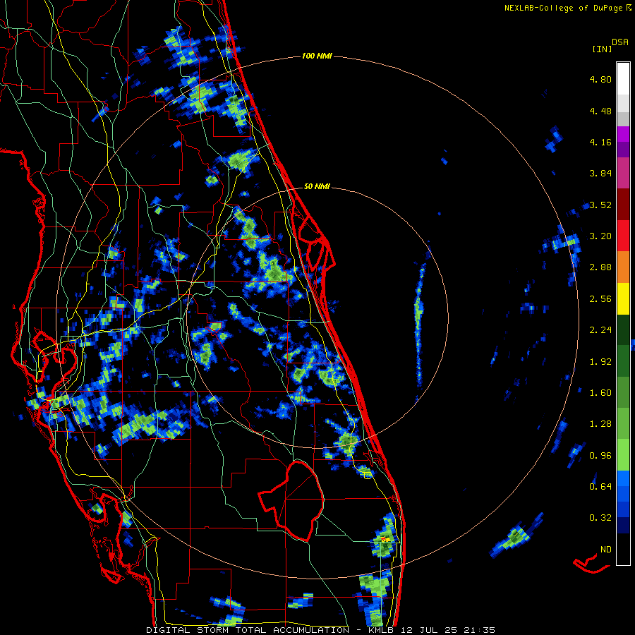
Task: Click the DIGITAL STORM TOTAL ACCUMULATION title text
Action: [248, 630]
